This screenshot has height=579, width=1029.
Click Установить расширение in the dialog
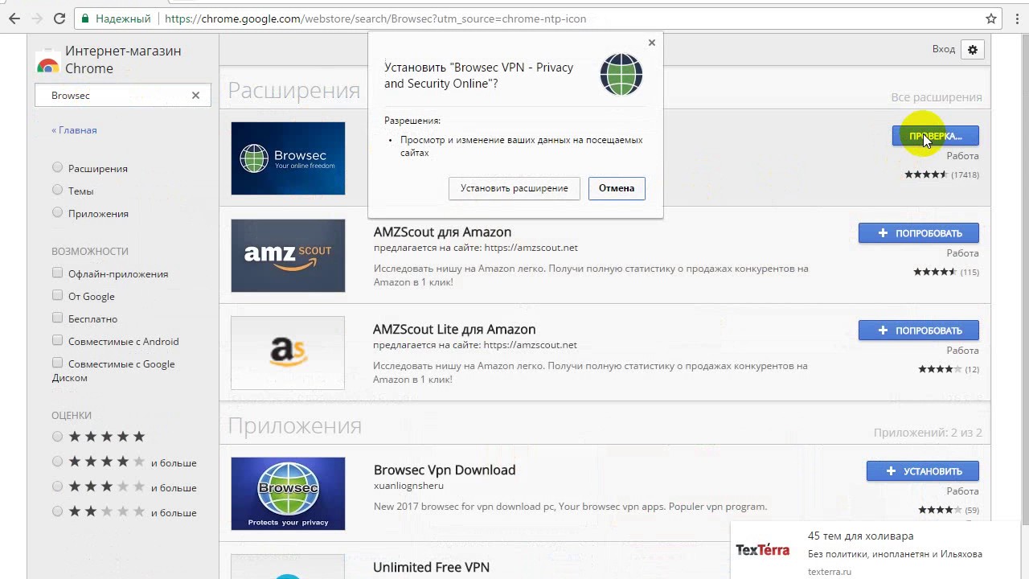click(514, 188)
